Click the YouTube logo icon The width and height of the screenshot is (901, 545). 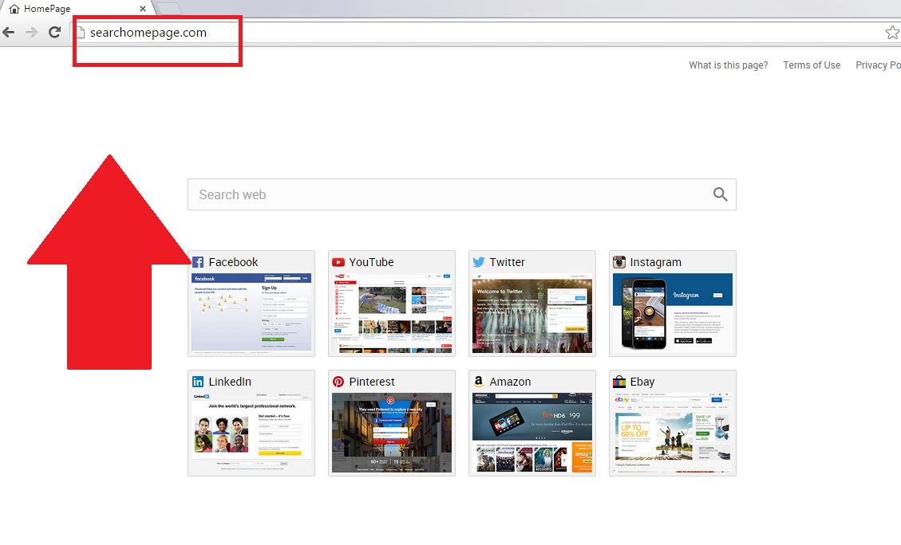pos(338,262)
